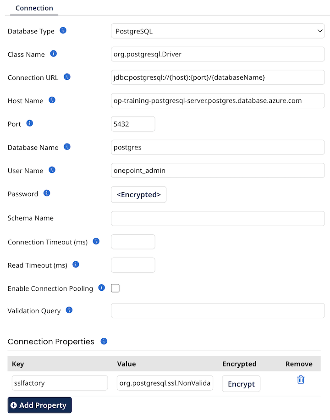Click the Connection Timeout info icon

[x=95, y=241]
